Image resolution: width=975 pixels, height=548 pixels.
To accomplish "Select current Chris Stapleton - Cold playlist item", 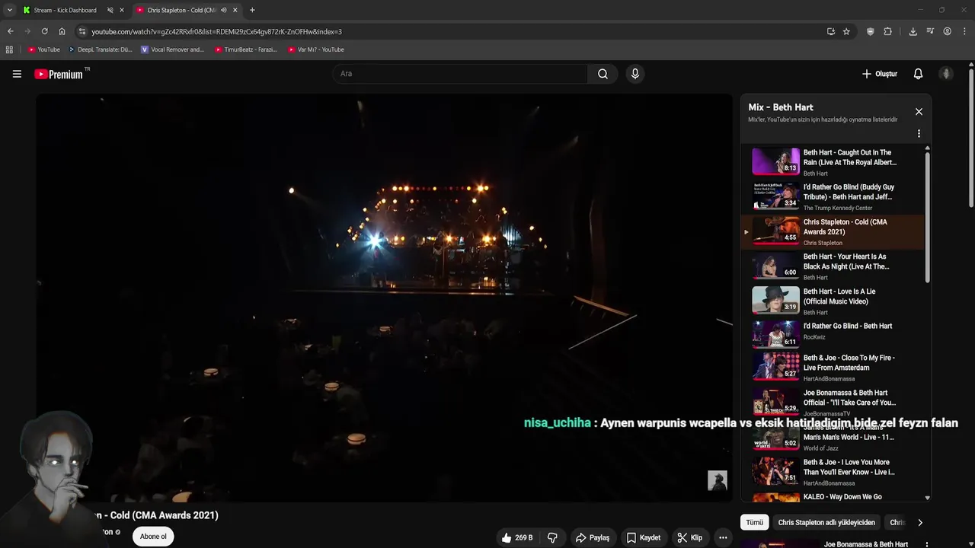I will pyautogui.click(x=833, y=231).
